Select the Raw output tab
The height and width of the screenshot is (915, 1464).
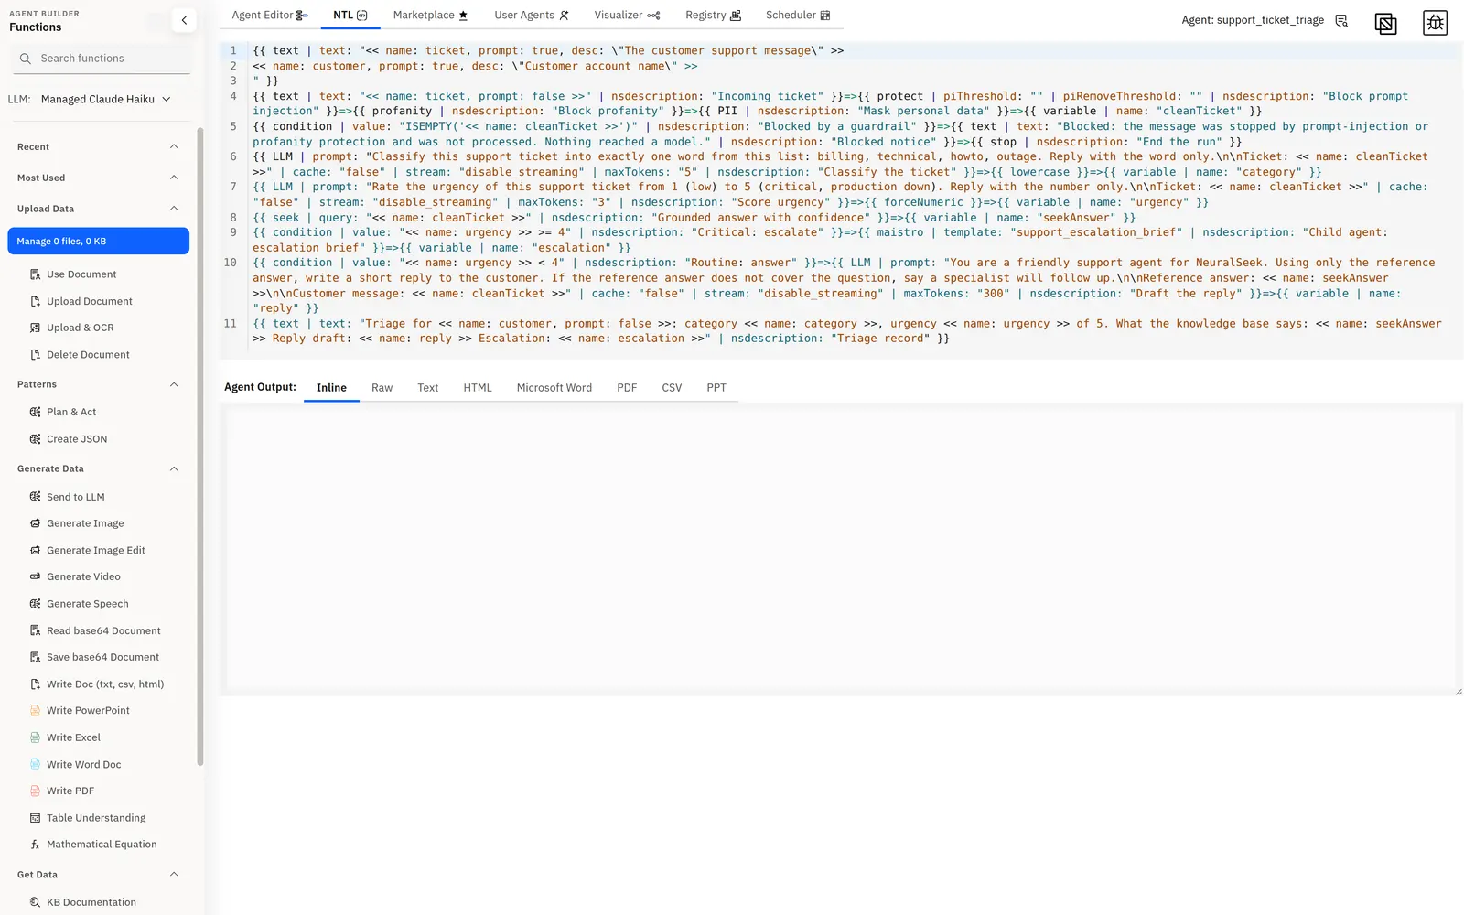(382, 388)
